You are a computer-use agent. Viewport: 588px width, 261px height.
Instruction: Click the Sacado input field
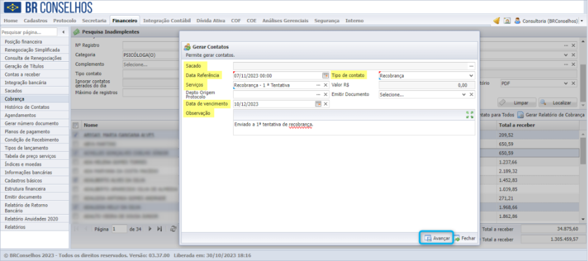click(x=350, y=67)
